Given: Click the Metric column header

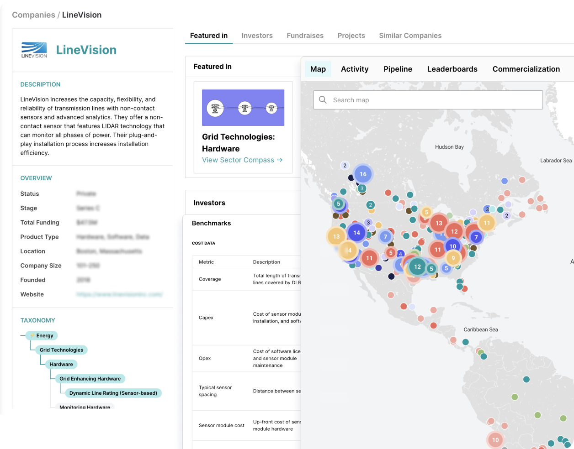Looking at the screenshot, I should pyautogui.click(x=206, y=262).
